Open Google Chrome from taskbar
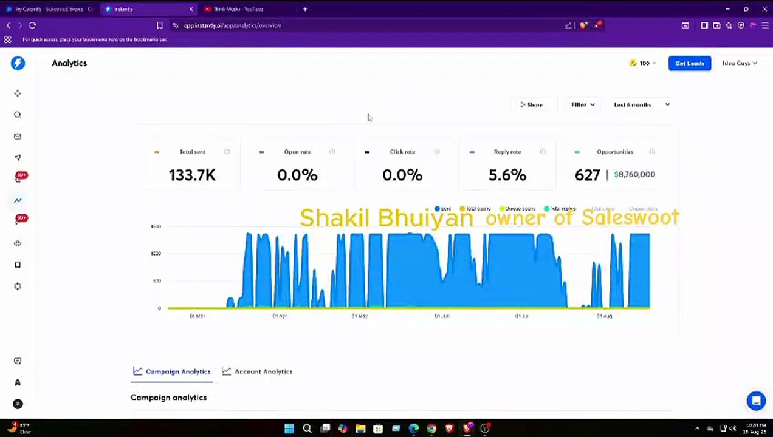The width and height of the screenshot is (773, 437). click(x=431, y=429)
